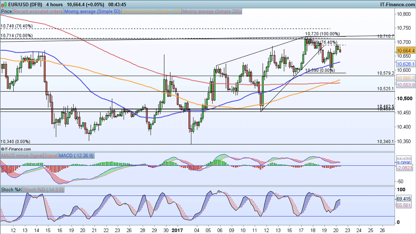
Task: Click the MACD minus Signal legend label
Action: pos(22,155)
